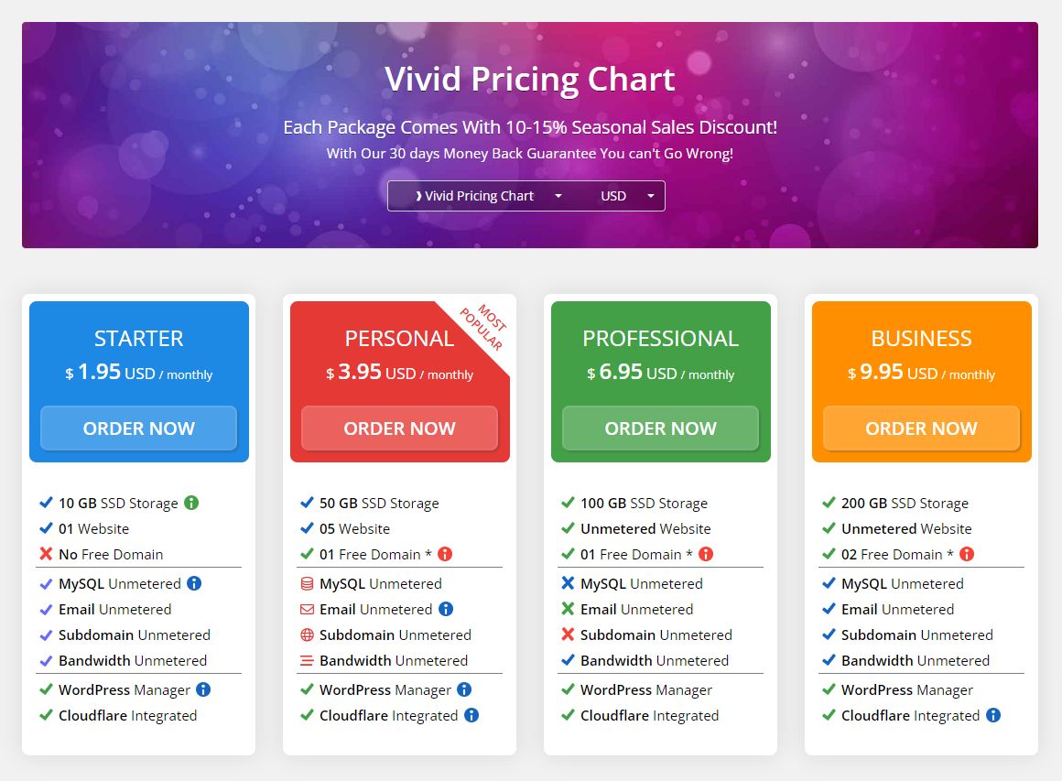The image size is (1062, 781).
Task: Open the Starter plan's WordPress Manager info icon
Action: (203, 689)
